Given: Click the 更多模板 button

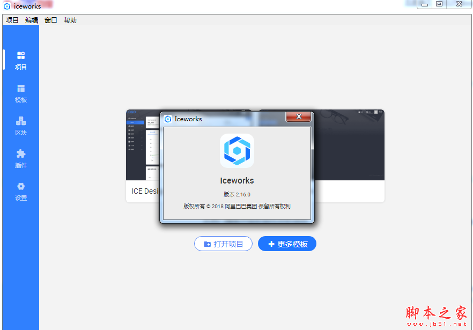Looking at the screenshot, I should click(x=287, y=244).
